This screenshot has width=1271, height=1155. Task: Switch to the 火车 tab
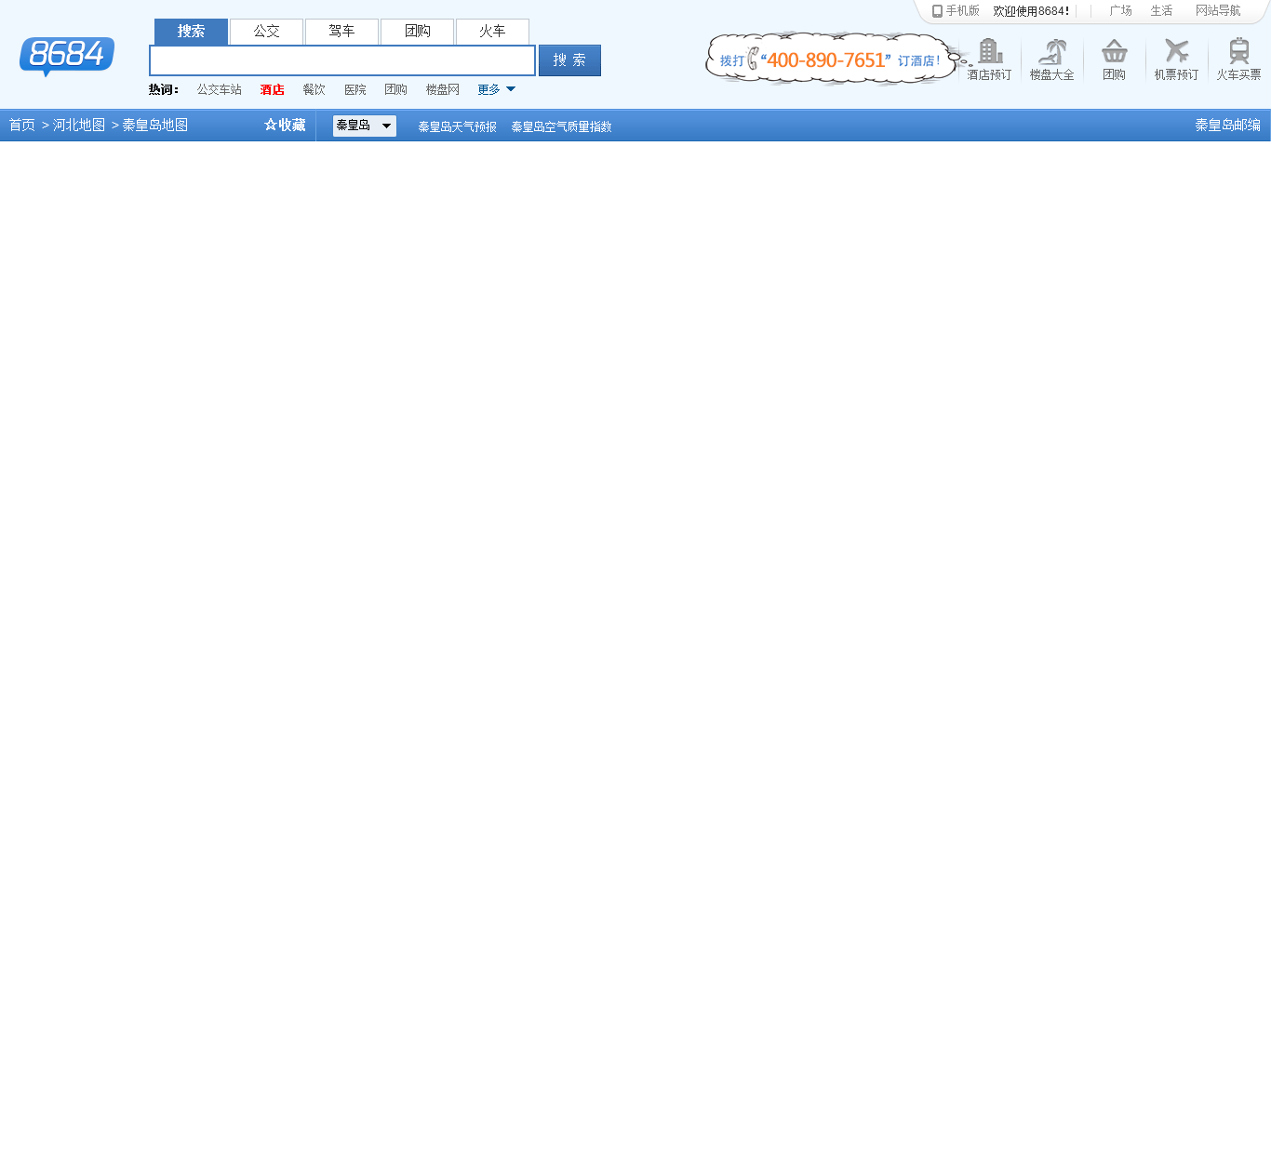click(492, 32)
